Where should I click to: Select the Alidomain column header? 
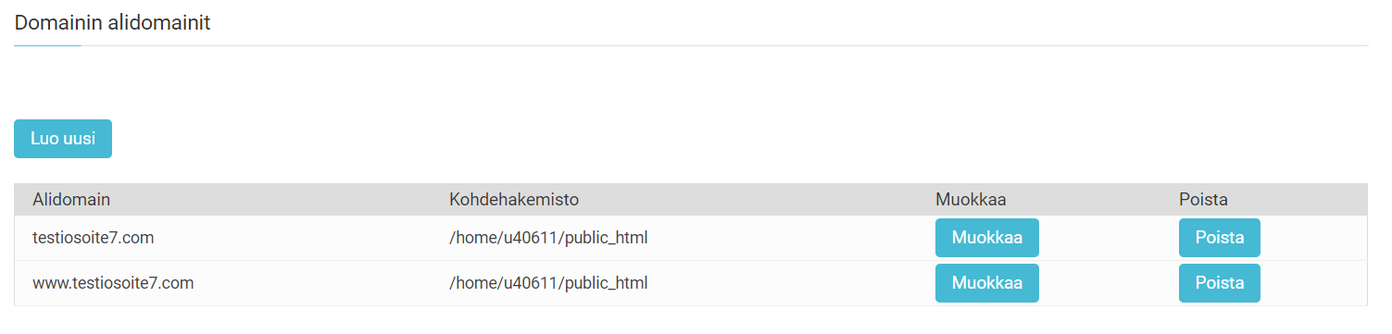tap(71, 199)
